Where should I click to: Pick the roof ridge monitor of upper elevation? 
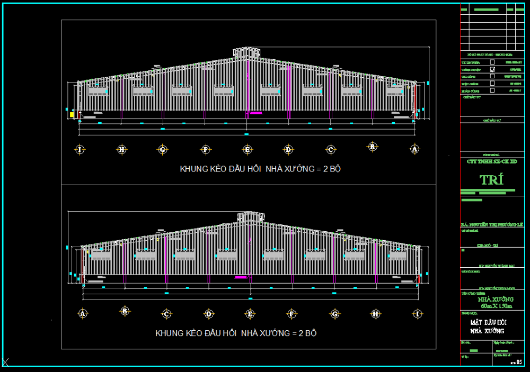[247, 53]
